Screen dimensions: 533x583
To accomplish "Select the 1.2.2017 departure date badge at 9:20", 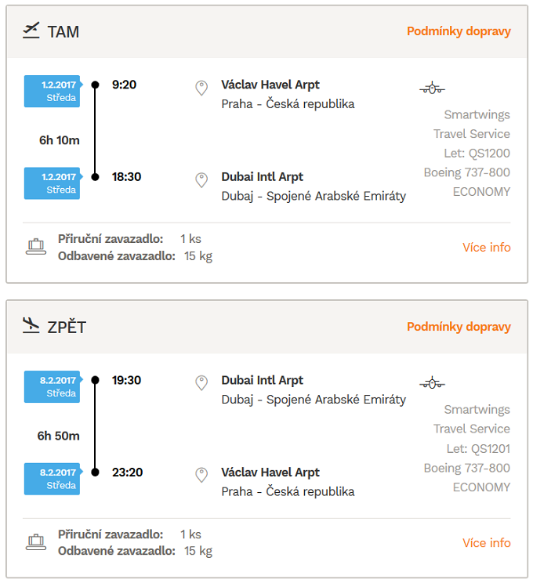I will (53, 91).
